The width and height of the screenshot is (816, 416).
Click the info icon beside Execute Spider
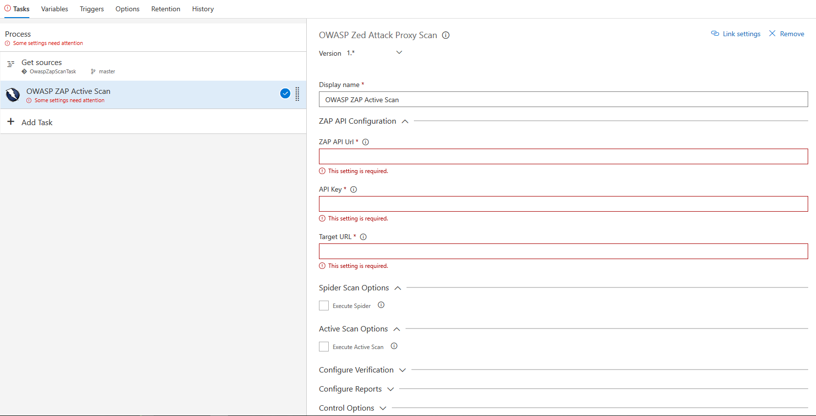[x=381, y=305]
